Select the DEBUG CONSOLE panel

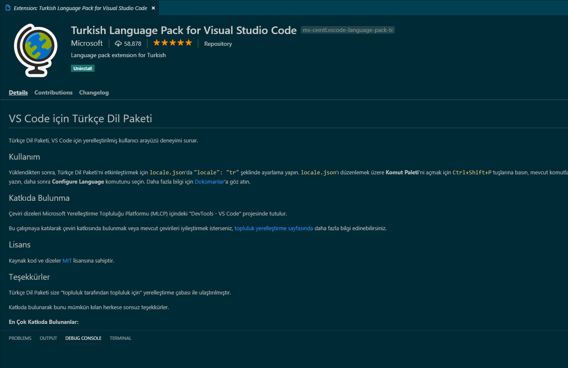point(83,338)
